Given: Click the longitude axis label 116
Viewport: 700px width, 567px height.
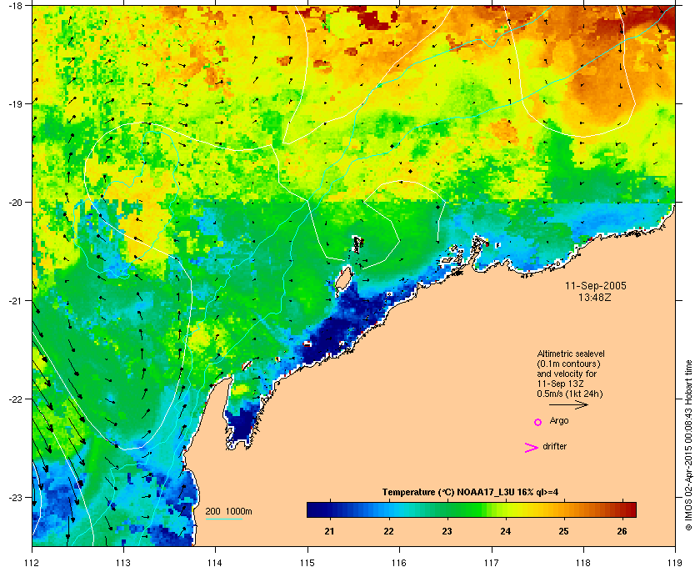Looking at the screenshot, I should point(399,562).
